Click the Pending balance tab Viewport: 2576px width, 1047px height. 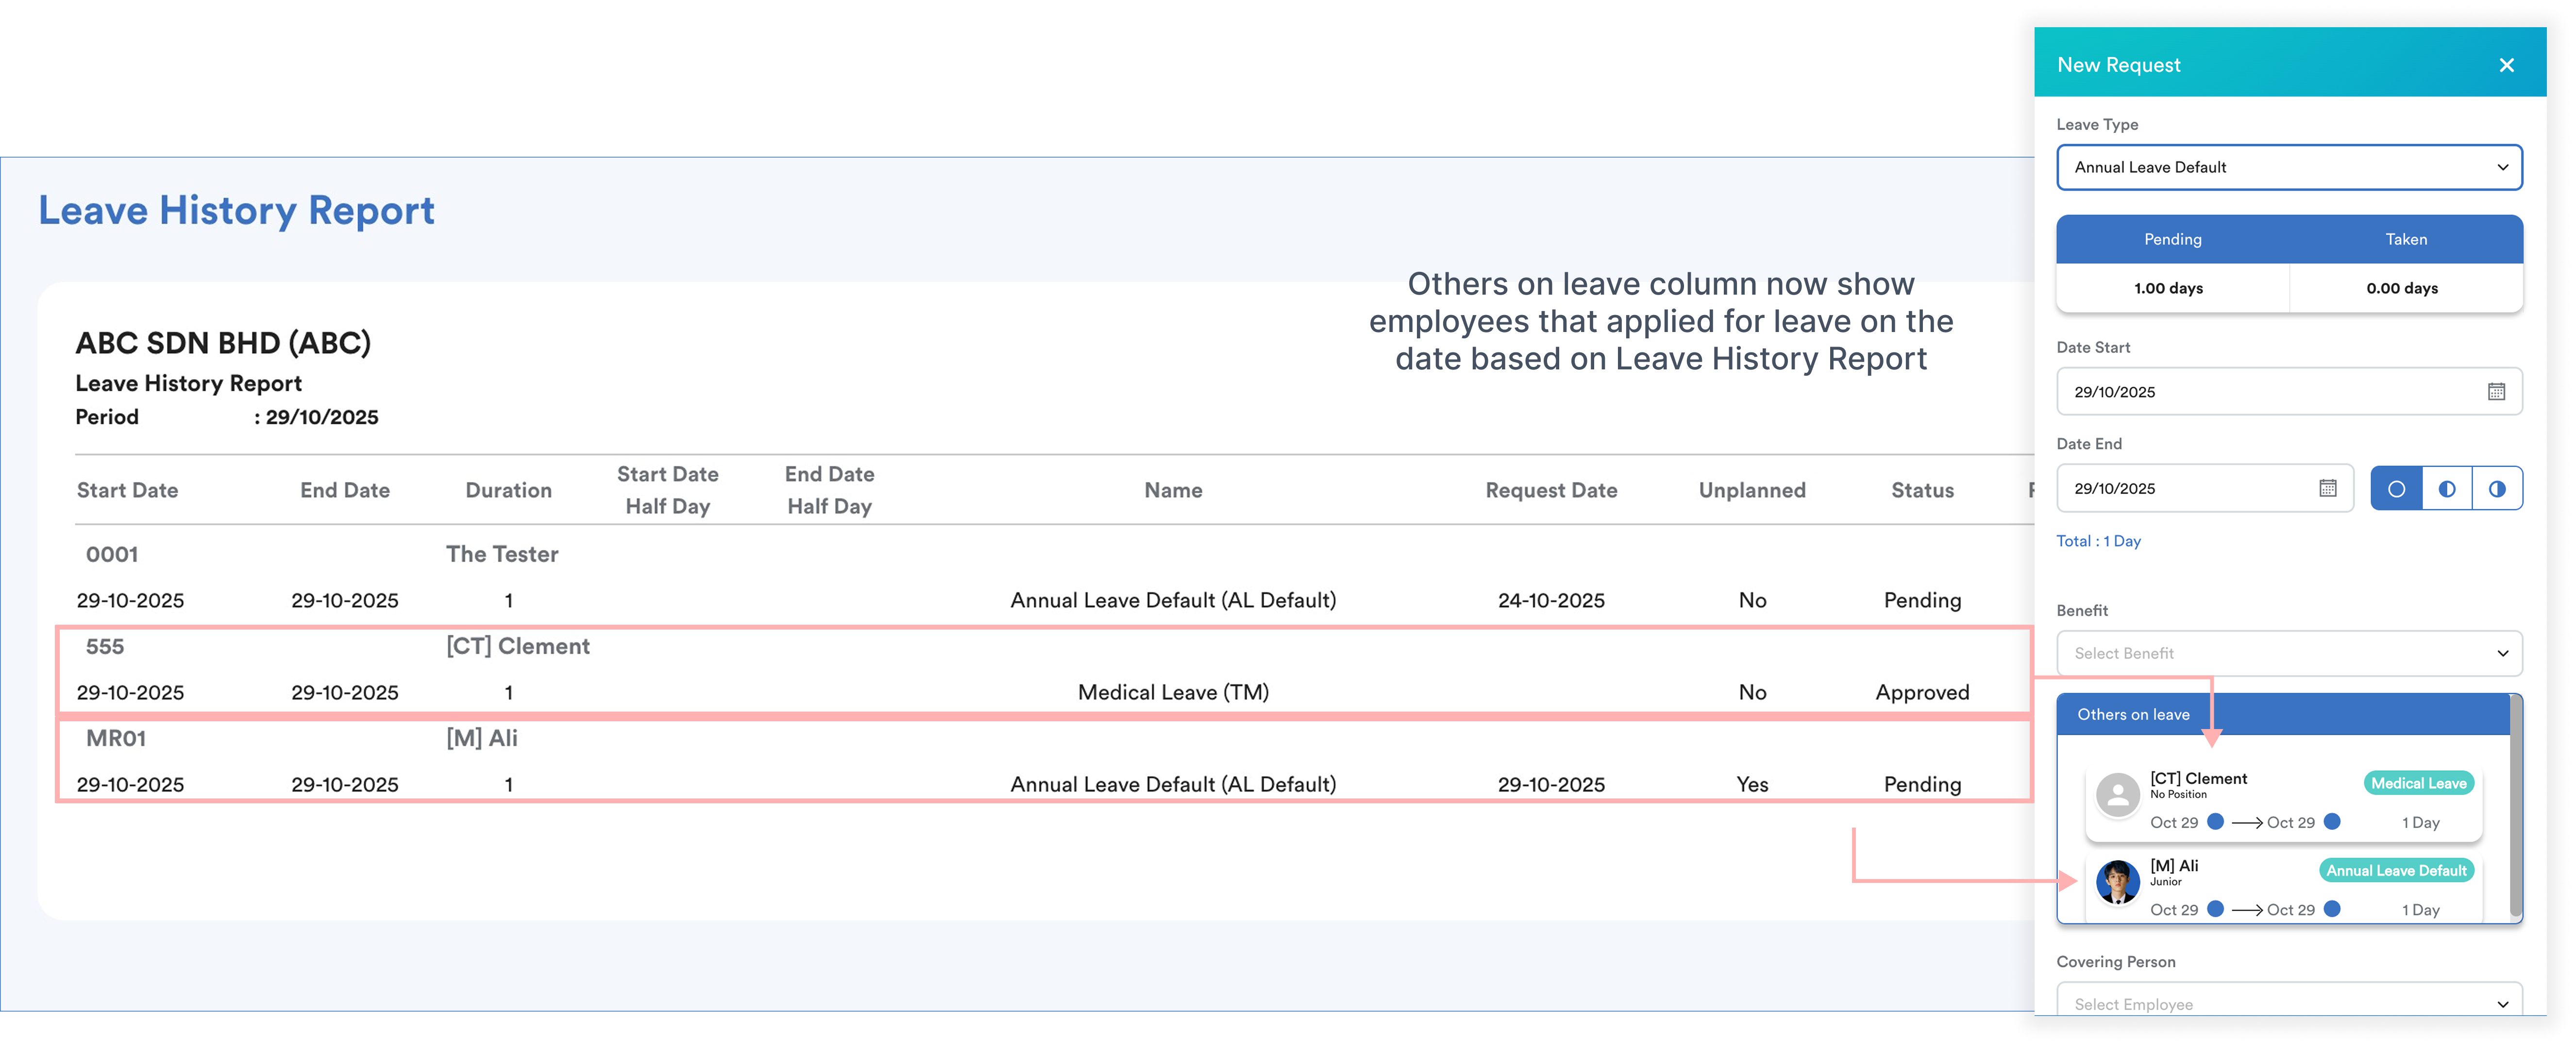pyautogui.click(x=2172, y=239)
